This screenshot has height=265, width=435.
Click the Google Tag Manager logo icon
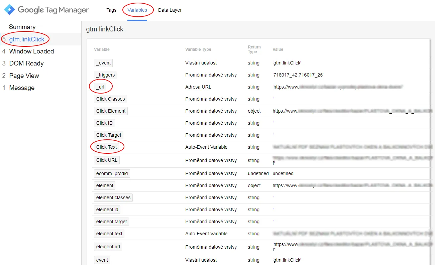tap(9, 10)
